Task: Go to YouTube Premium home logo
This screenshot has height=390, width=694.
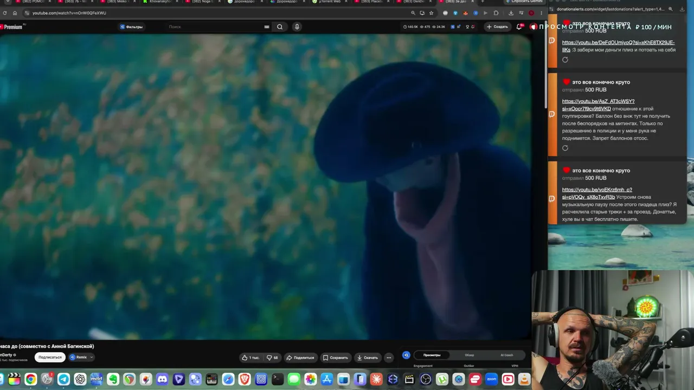Action: pos(12,27)
